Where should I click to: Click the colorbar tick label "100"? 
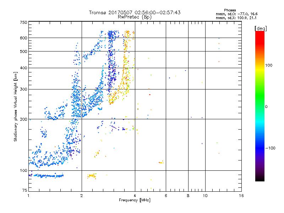coord(269,65)
